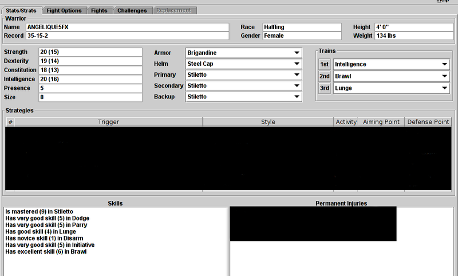
Task: Click the Trigger column header
Action: (108, 122)
